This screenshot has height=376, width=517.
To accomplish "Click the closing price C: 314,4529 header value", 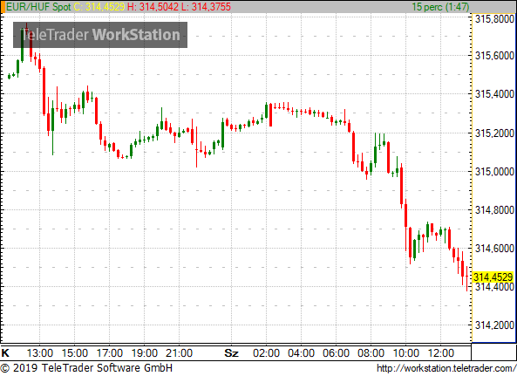I will [99, 7].
